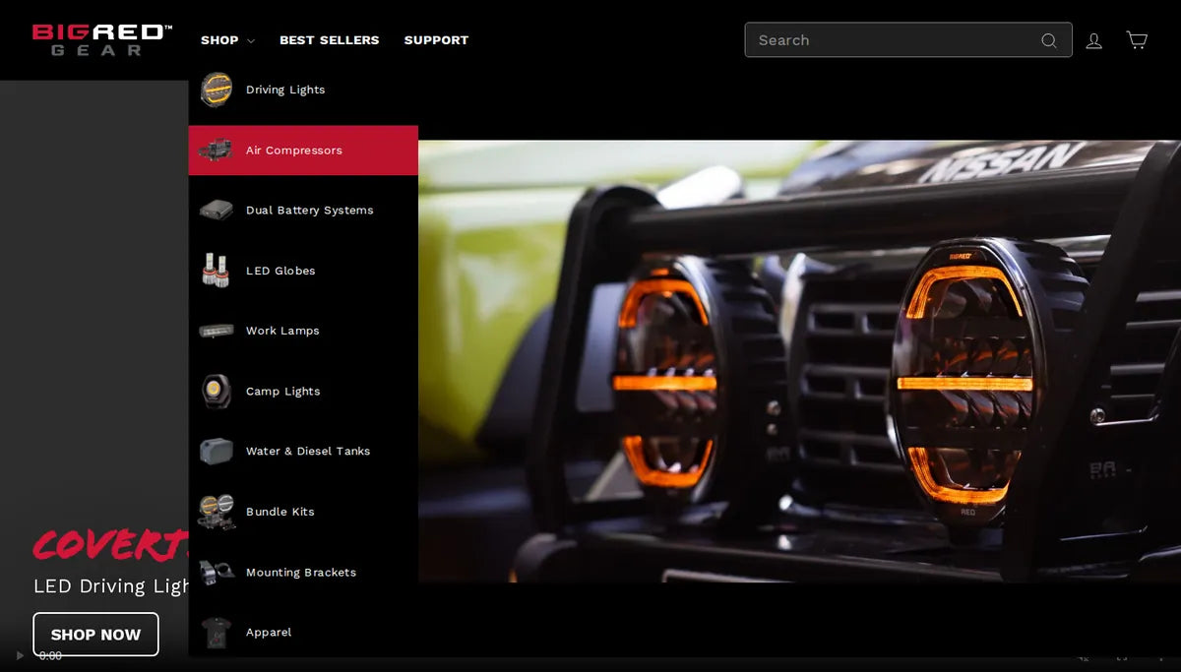Viewport: 1181px width, 672px height.
Task: Open the Camp Lights category
Action: tap(282, 392)
